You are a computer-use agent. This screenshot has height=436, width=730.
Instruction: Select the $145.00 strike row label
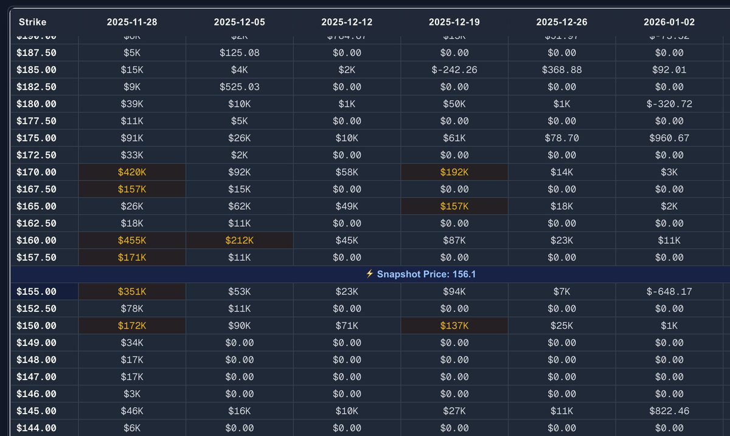(38, 410)
